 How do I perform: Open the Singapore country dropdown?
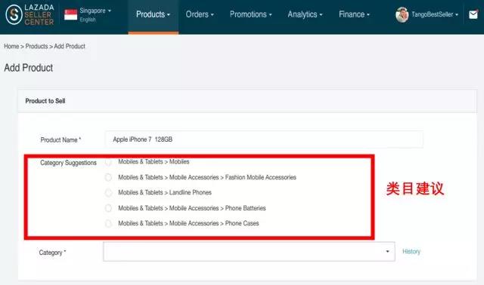[95, 11]
